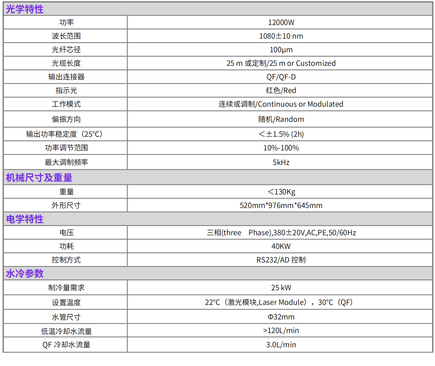435x366 pixels.
Task: Select the 红色/Red indicator light value
Action: click(281, 91)
